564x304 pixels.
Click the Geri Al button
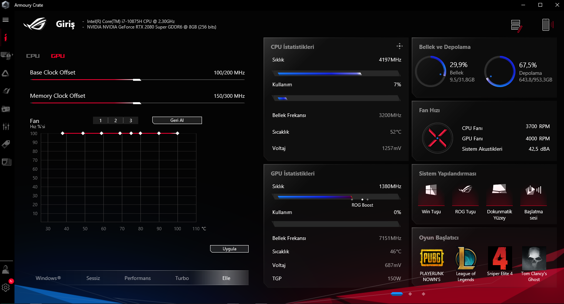pyautogui.click(x=177, y=120)
